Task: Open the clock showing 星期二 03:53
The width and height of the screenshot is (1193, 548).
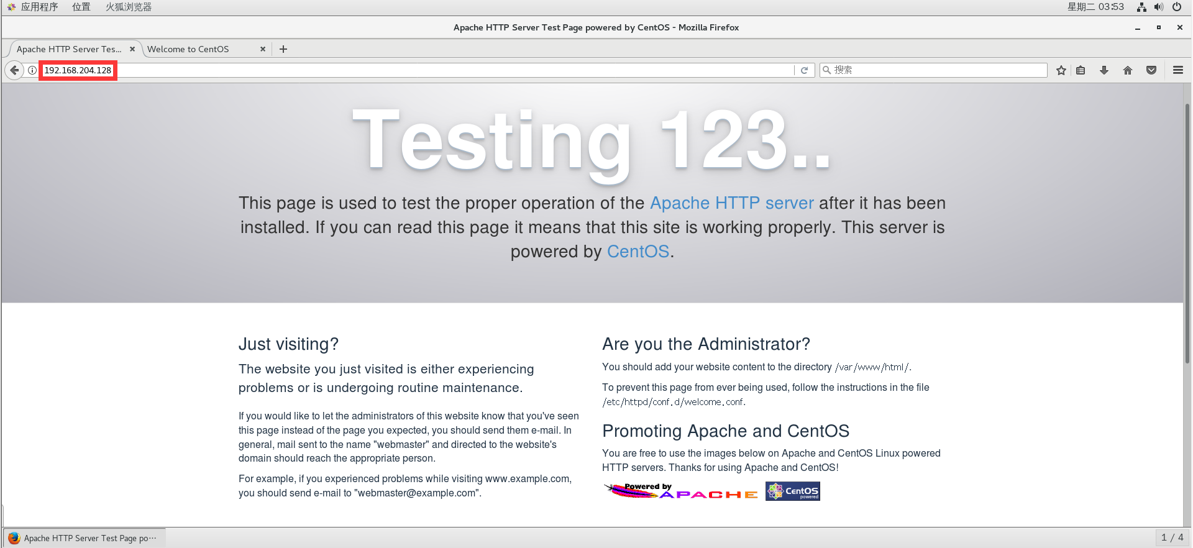Action: tap(1095, 7)
